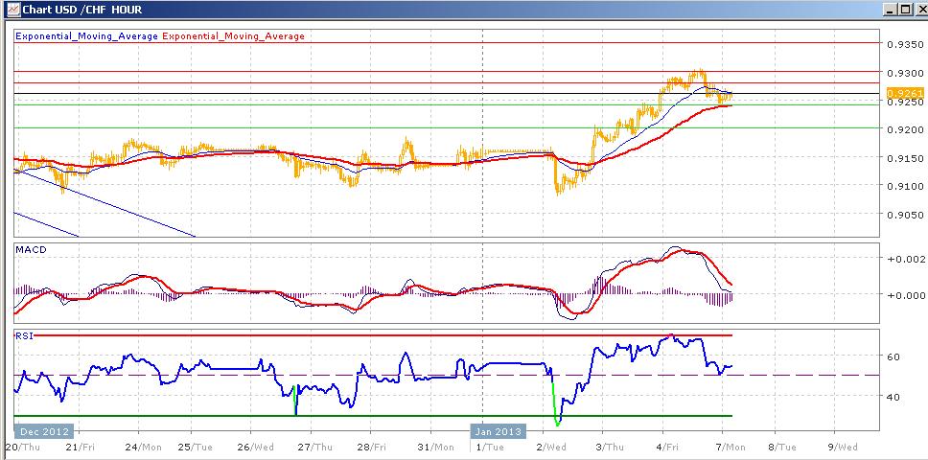Click the Dec 2012 month marker
The width and height of the screenshot is (928, 460).
[x=44, y=431]
